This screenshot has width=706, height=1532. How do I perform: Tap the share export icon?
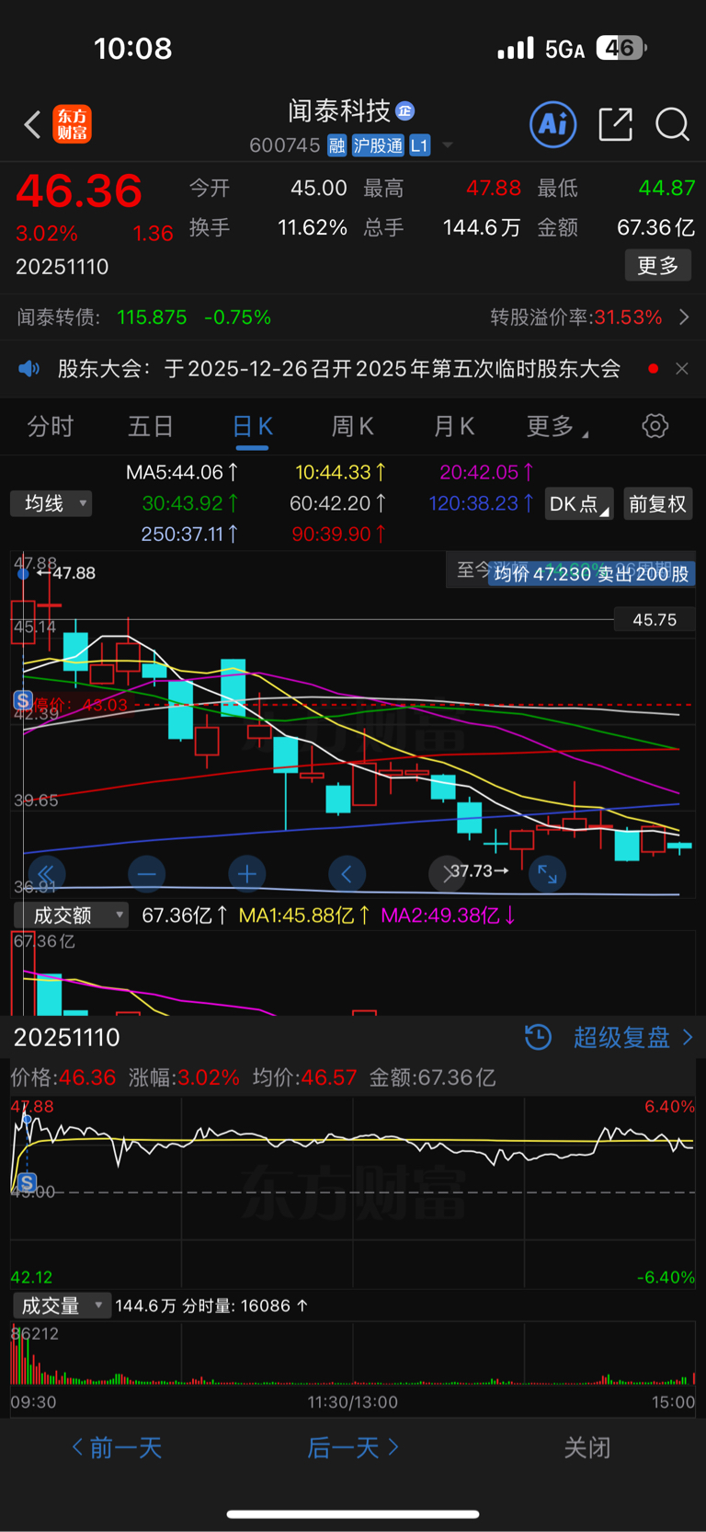[x=615, y=124]
